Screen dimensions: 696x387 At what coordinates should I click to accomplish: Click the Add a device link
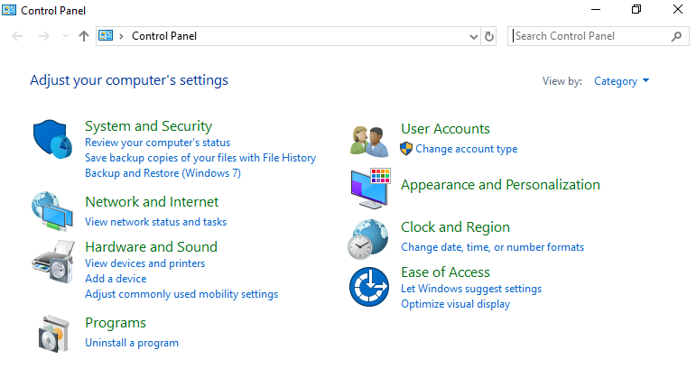(x=116, y=279)
